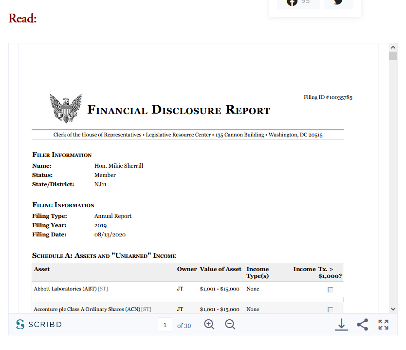Image resolution: width=406 pixels, height=350 pixels.
Task: Click the 'of 30' page count
Action: point(184,326)
